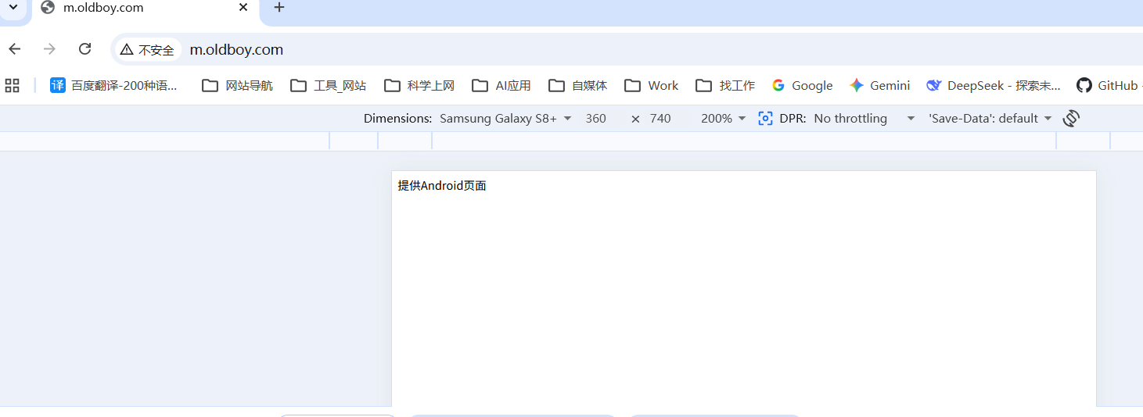
Task: Click the Dimensions: label
Action: tap(397, 119)
